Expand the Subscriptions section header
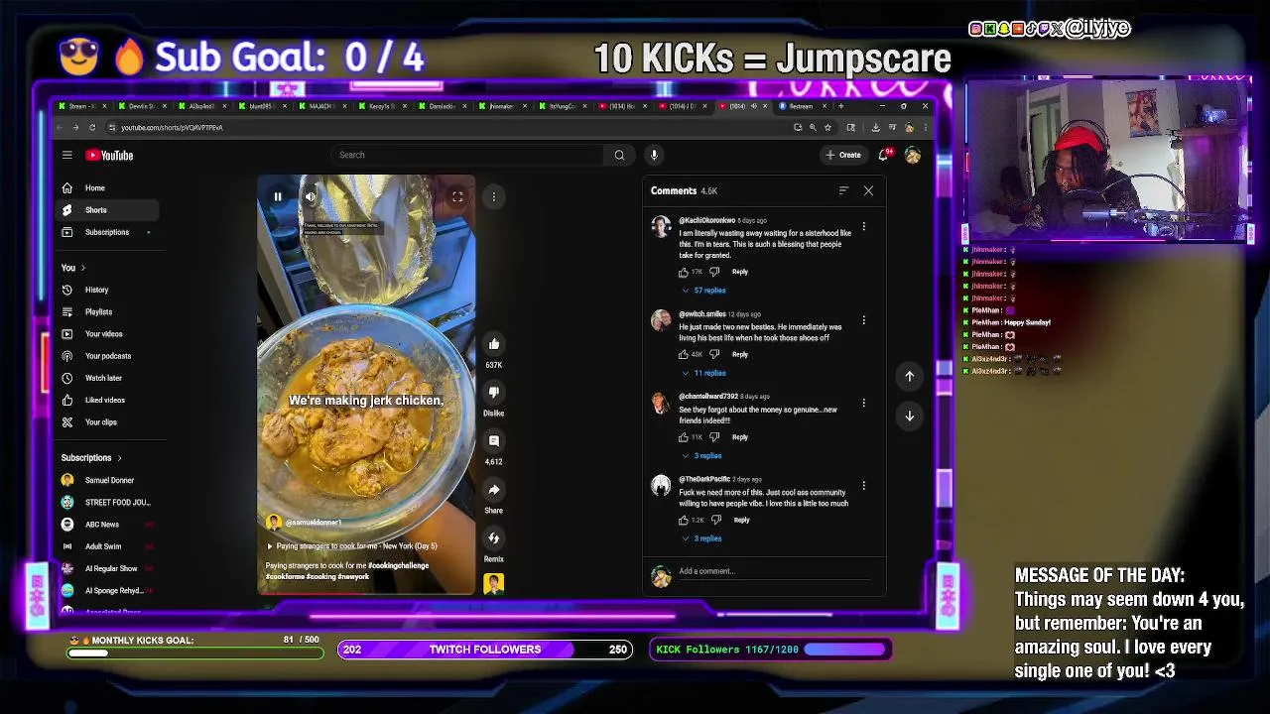Screen dimensions: 1270x714 pos(91,458)
